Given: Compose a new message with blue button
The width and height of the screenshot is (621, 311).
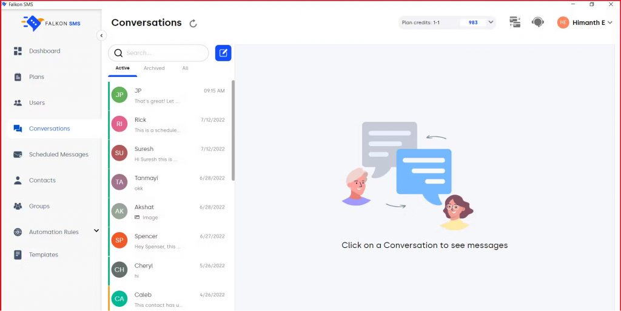Looking at the screenshot, I should [x=223, y=53].
